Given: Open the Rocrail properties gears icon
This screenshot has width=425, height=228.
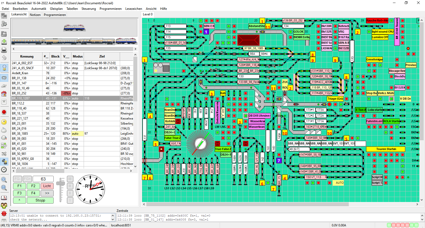Looking at the screenshot, I should [x=4, y=24].
